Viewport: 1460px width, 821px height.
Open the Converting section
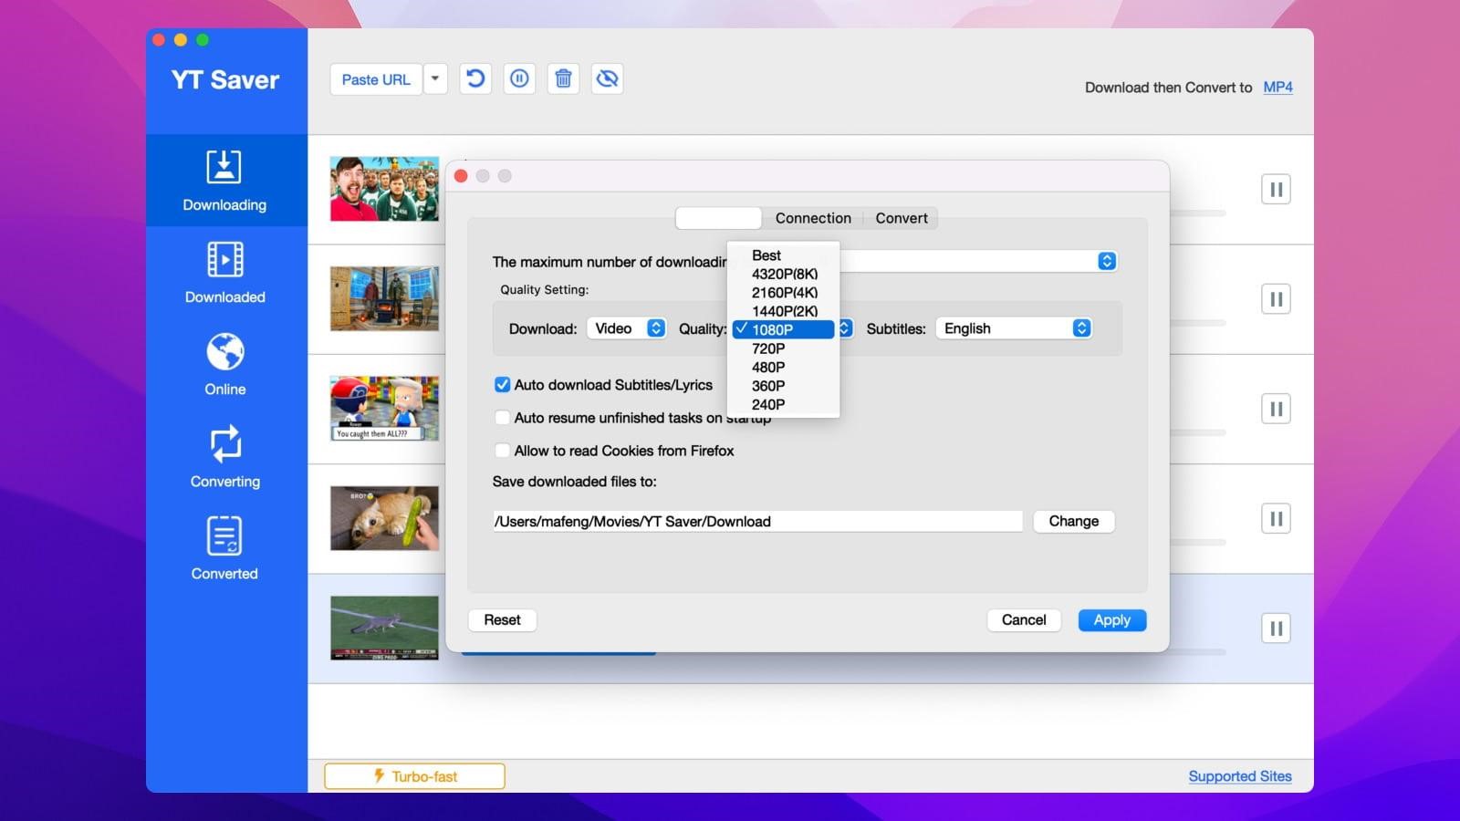224,457
